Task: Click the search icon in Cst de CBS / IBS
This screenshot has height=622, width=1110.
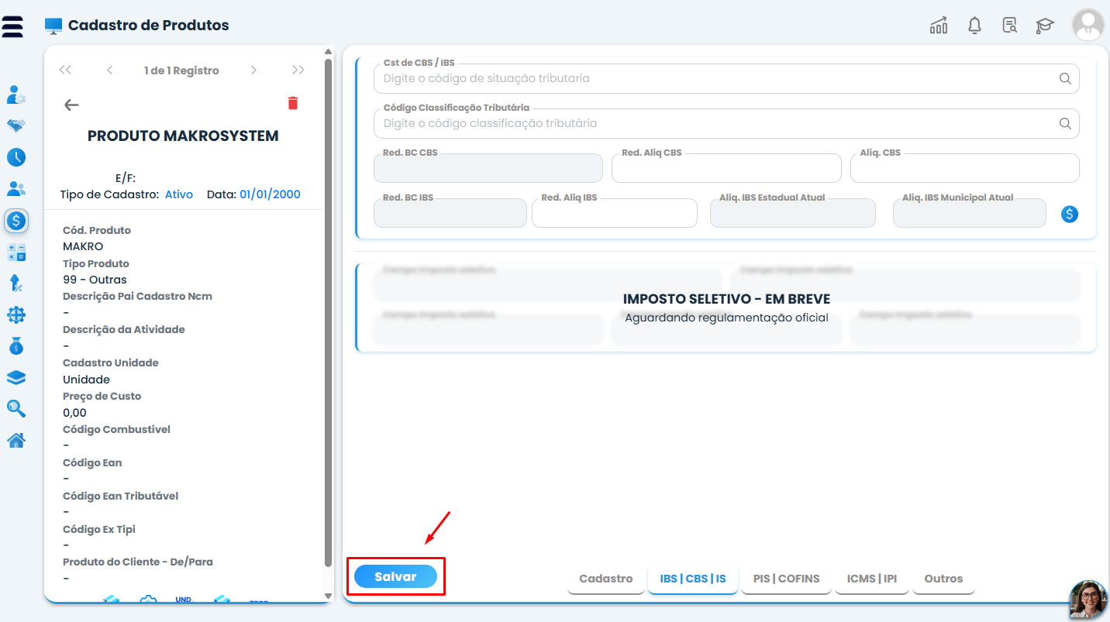Action: click(1065, 78)
